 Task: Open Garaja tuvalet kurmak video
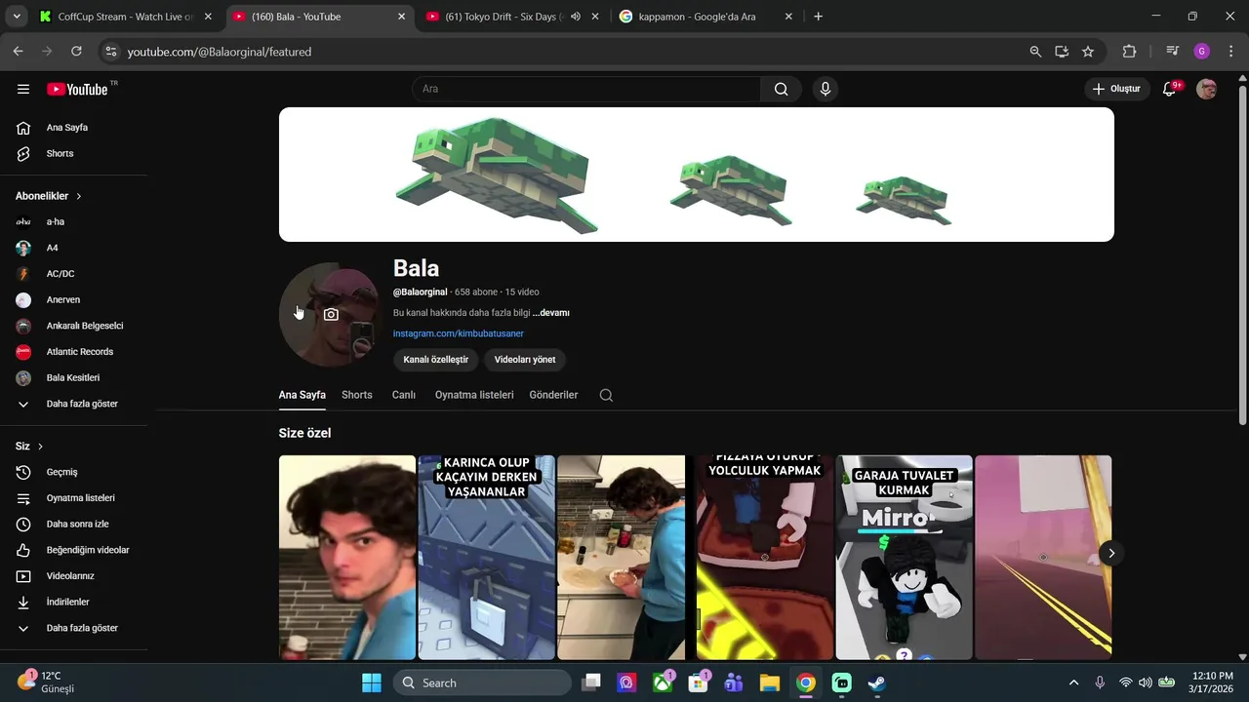tap(904, 558)
